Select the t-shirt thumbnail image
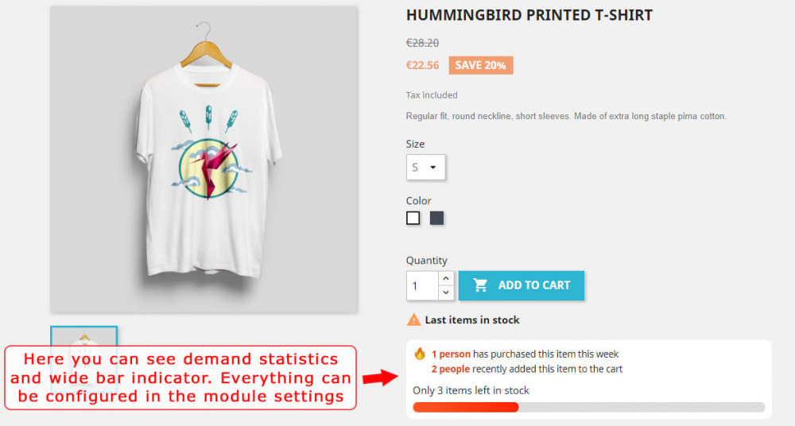This screenshot has height=426, width=795. pos(84,336)
